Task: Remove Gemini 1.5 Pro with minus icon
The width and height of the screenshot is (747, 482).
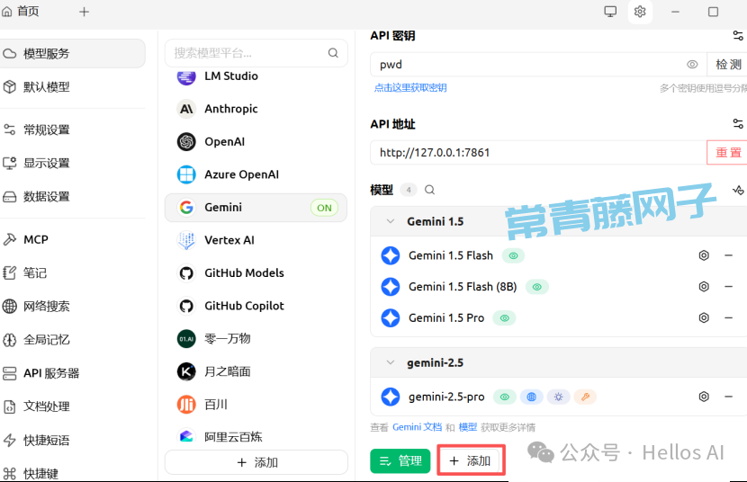Action: tap(728, 317)
